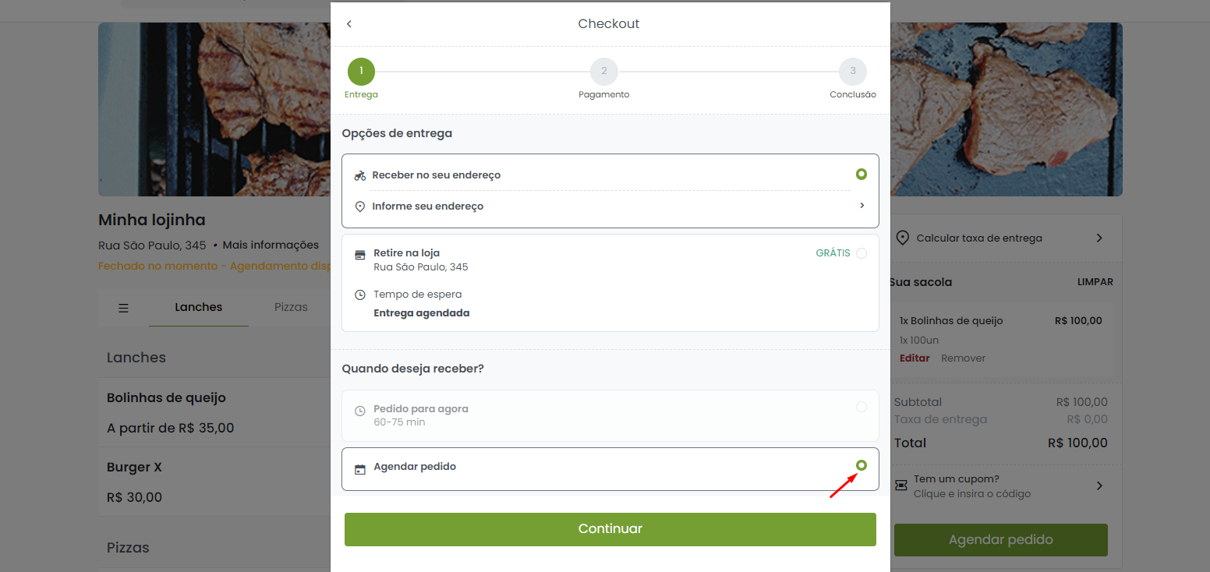This screenshot has width=1210, height=572.
Task: Expand Informe seu endereço chevron
Action: pyautogui.click(x=862, y=206)
